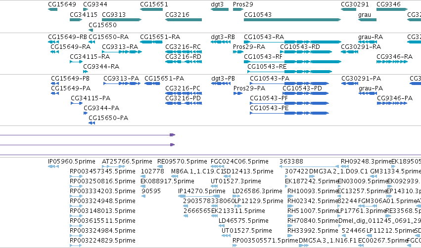Select EST RE09570.5prime
This screenshot has width=421, height=248.
(x=160, y=166)
